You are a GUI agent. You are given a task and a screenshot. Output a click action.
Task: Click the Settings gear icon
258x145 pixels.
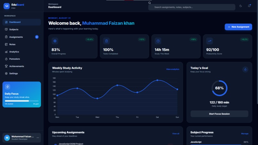[6, 73]
